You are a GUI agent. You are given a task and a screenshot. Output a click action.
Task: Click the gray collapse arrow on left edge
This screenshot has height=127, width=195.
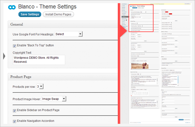pyautogui.click(x=4, y=56)
